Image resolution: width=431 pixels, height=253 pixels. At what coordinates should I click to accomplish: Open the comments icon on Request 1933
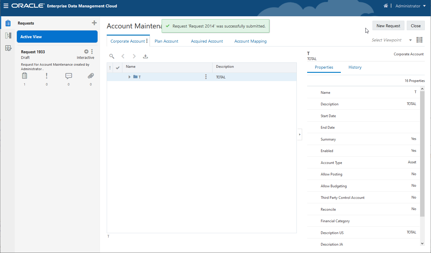point(69,76)
